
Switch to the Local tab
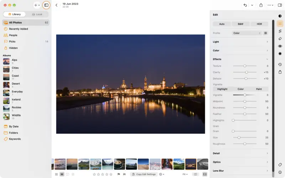37,14
